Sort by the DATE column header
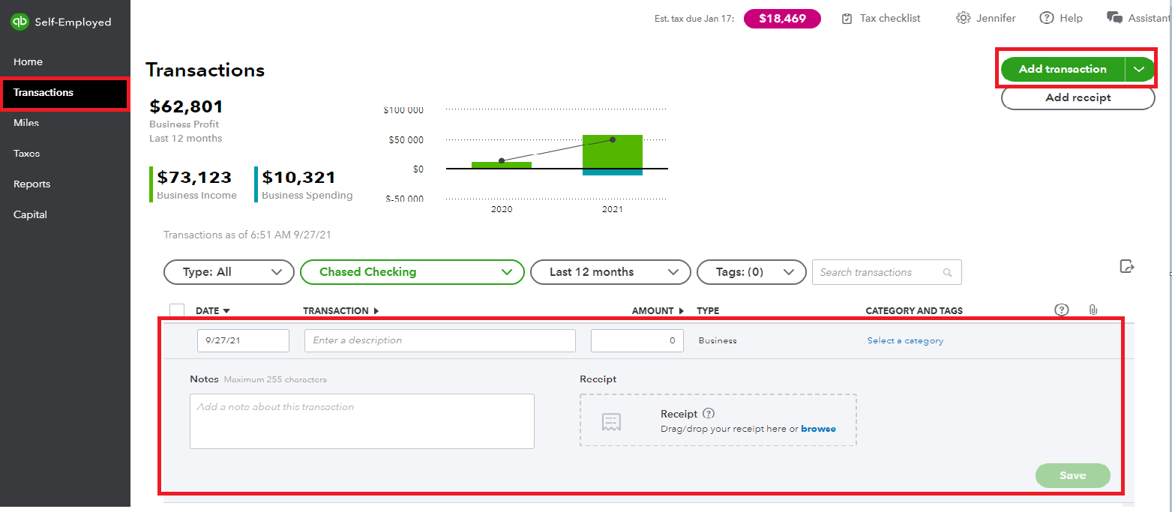This screenshot has height=512, width=1172. coord(213,310)
